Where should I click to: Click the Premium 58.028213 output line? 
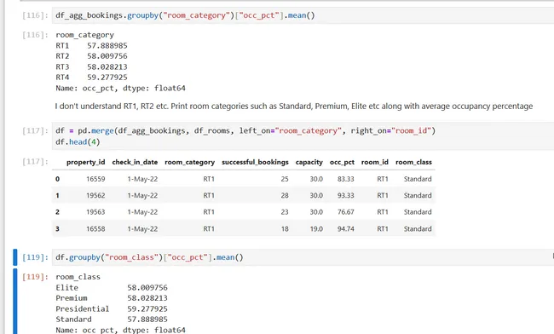coord(112,298)
